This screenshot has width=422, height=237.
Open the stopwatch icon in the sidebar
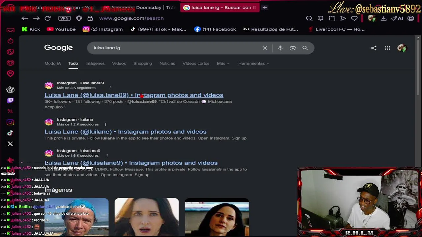pos(11,41)
